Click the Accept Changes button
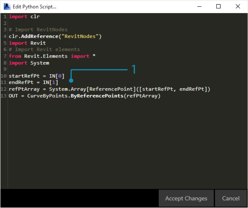The height and width of the screenshot is (208, 248). coord(186,198)
